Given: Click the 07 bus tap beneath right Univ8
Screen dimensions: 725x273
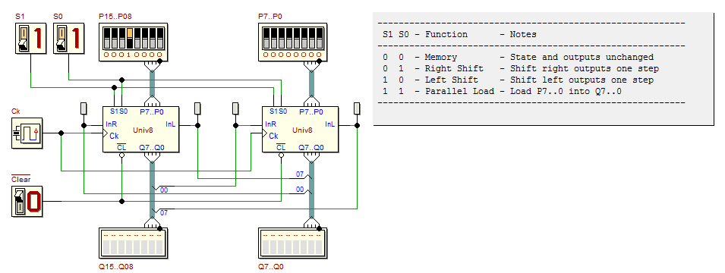Looking at the screenshot, I should pyautogui.click(x=300, y=174).
